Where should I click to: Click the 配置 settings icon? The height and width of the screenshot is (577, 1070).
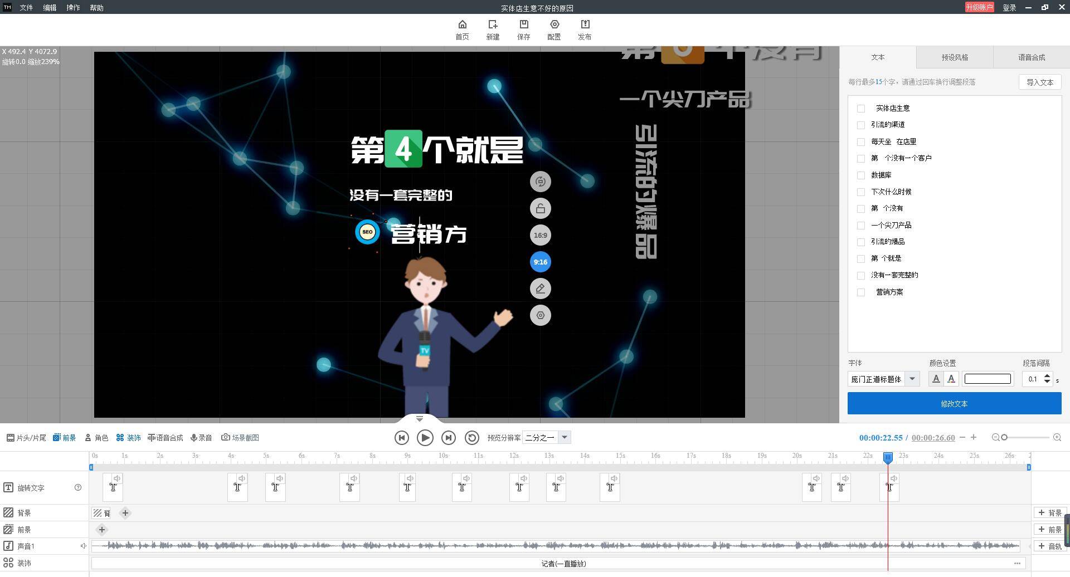coord(554,25)
